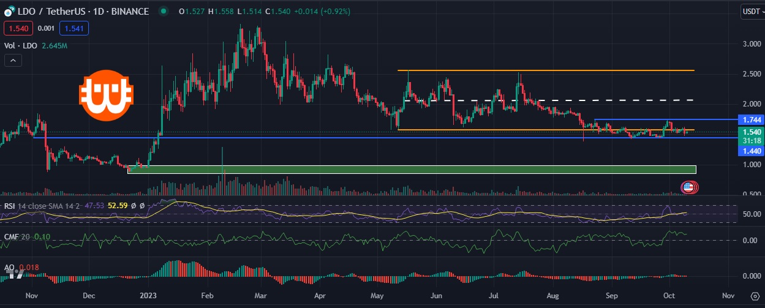Image resolution: width=765 pixels, height=308 pixels.
Task: Click the 0.001 spread value
Action: [x=45, y=28]
